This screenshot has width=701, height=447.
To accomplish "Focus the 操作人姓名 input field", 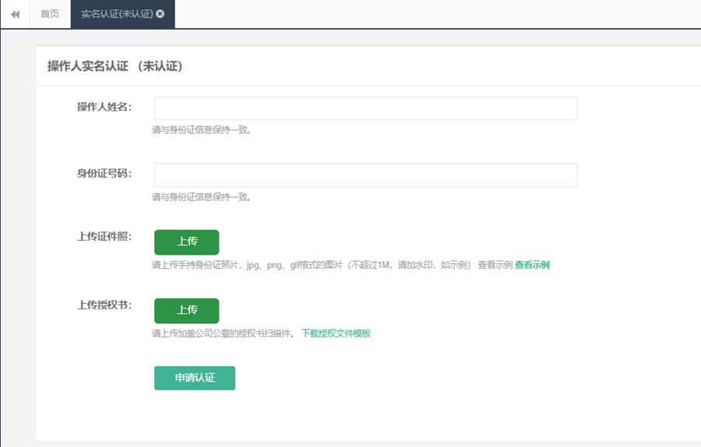I will (366, 108).
